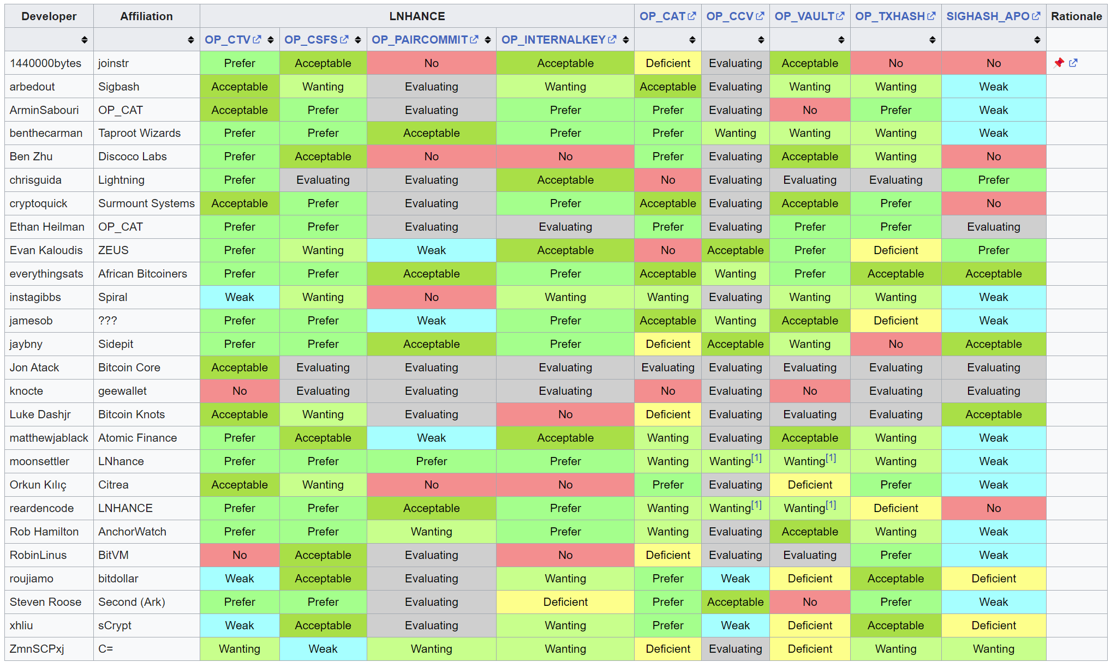The height and width of the screenshot is (668, 1117).
Task: Click the pushpin icon in Rationale column
Action: click(1059, 63)
